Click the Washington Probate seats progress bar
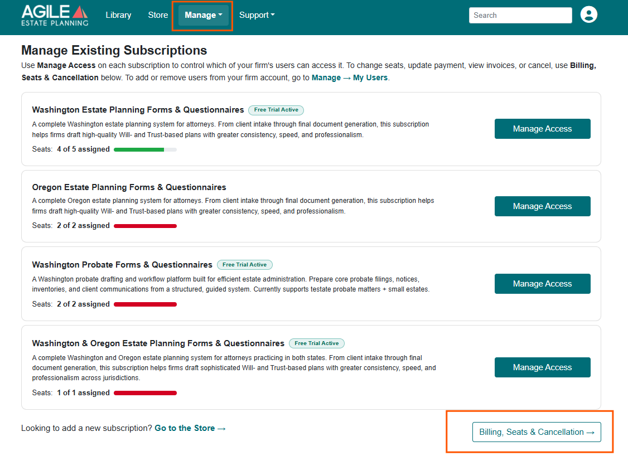628x456 pixels. pos(145,305)
